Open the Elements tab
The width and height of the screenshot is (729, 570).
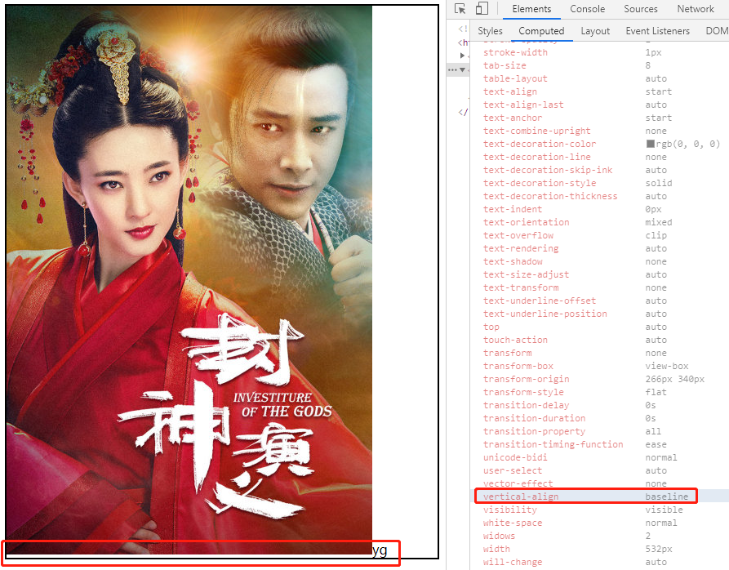(x=531, y=9)
